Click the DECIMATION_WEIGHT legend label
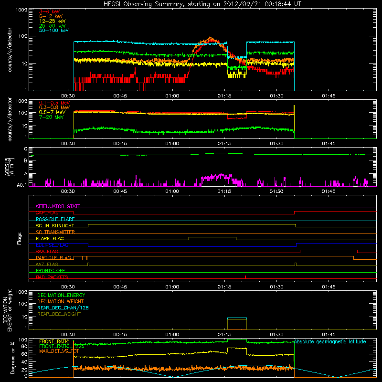The height and width of the screenshot is (382, 382). (x=61, y=302)
